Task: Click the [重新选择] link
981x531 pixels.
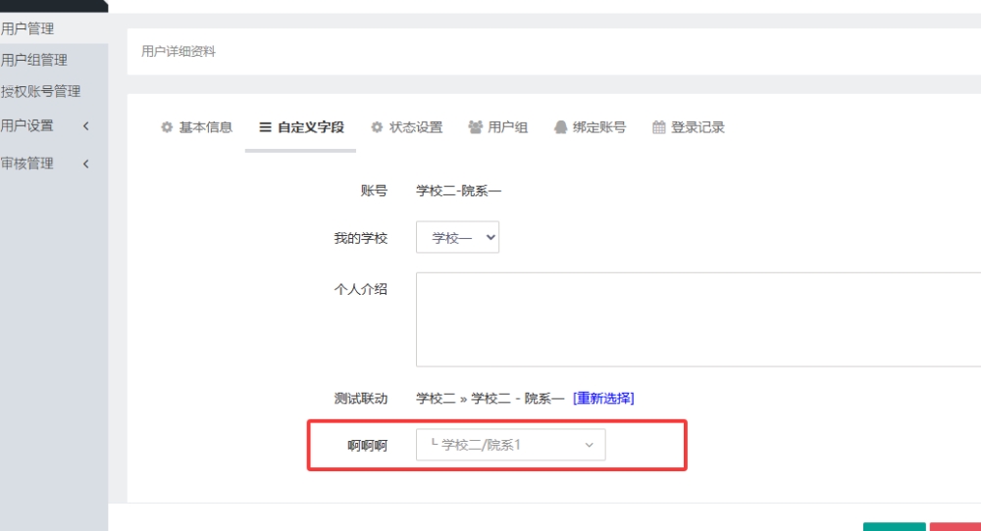Action: (603, 398)
